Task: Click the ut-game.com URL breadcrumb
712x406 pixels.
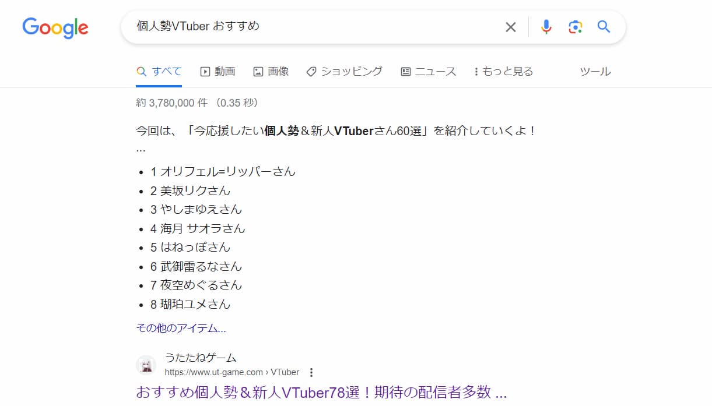Action: pos(232,372)
